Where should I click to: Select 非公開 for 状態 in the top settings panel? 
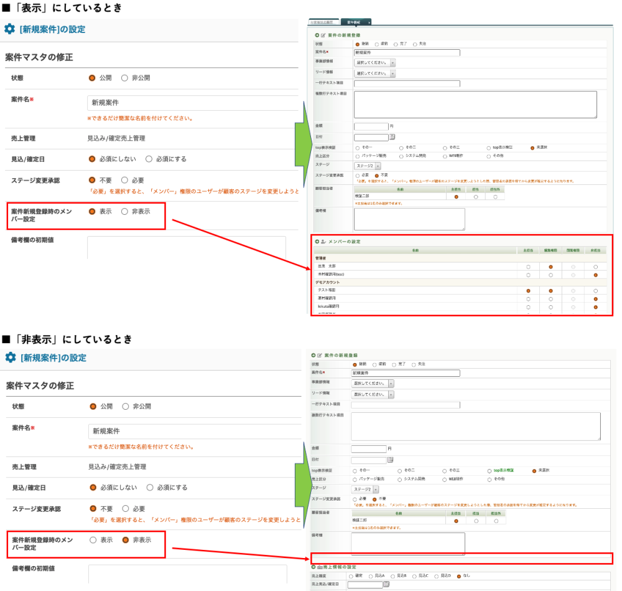click(124, 78)
